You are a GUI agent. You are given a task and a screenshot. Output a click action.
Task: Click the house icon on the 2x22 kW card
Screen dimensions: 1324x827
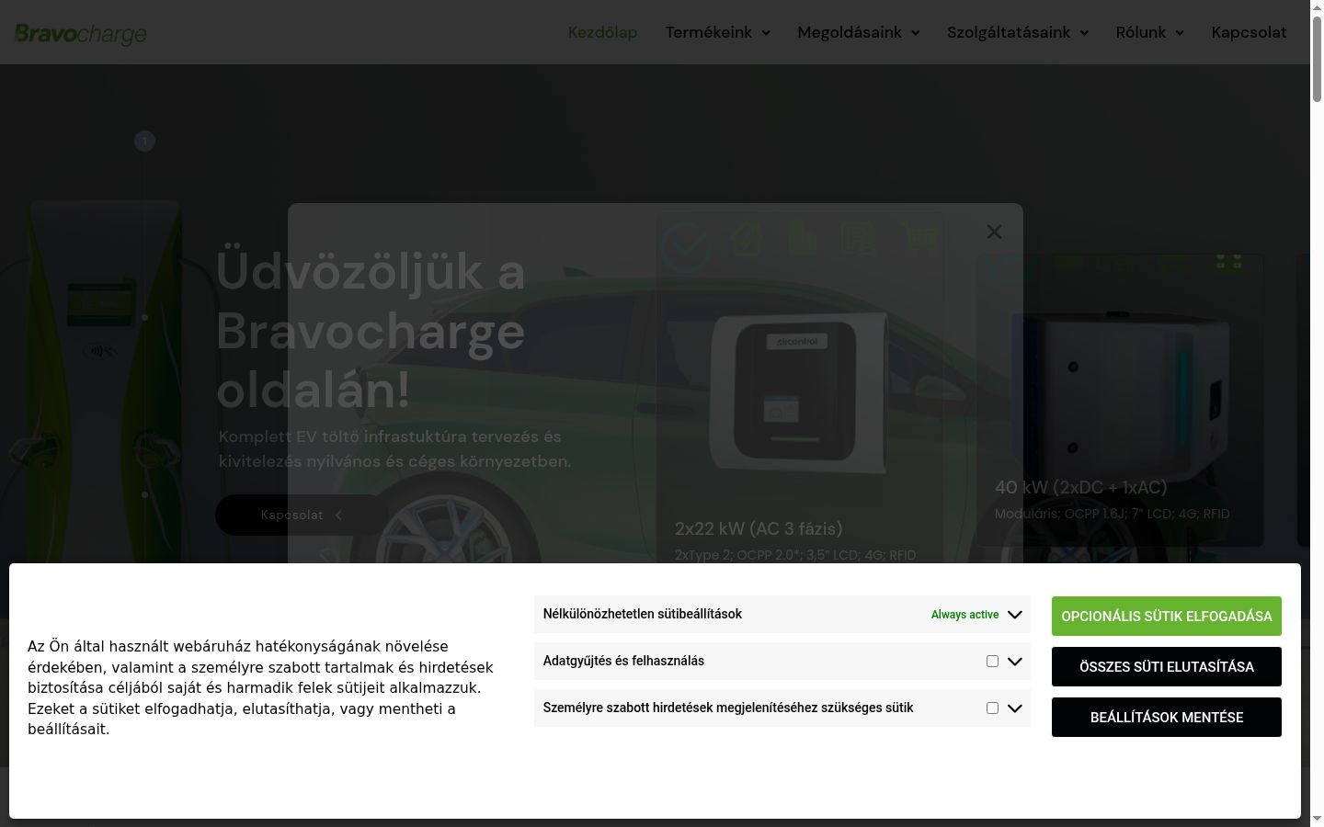pos(746,241)
